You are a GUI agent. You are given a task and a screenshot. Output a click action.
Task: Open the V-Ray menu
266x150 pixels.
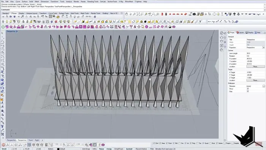121,2
